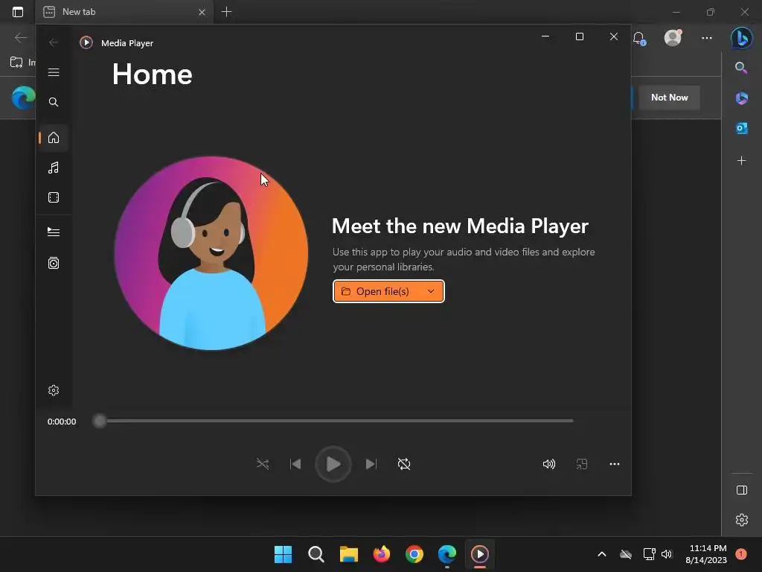This screenshot has width=762, height=572.
Task: Toggle repeat mode
Action: click(x=404, y=464)
